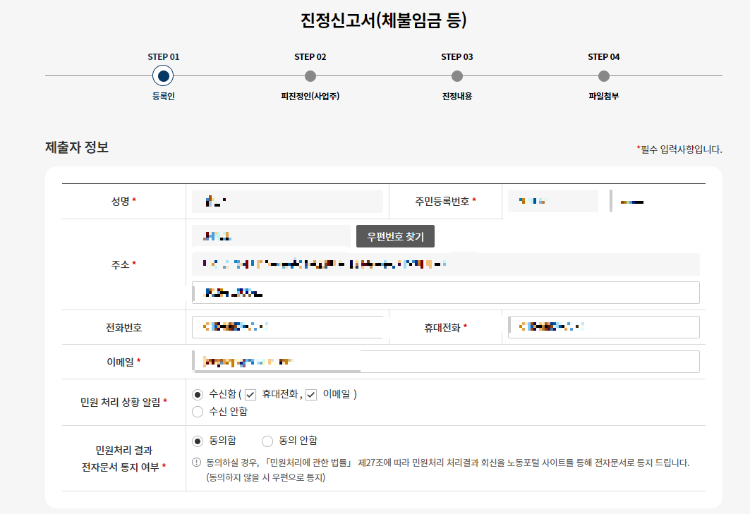Click the 우편번호 찾기 button

[x=396, y=236]
